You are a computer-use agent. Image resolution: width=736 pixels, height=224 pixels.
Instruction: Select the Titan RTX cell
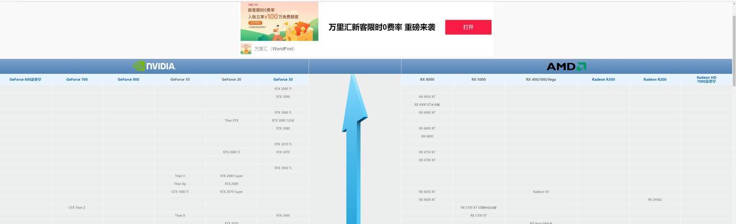[231, 120]
